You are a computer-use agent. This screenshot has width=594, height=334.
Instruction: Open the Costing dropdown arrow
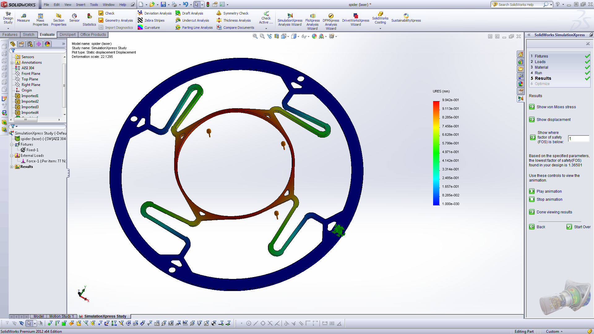[x=380, y=28]
